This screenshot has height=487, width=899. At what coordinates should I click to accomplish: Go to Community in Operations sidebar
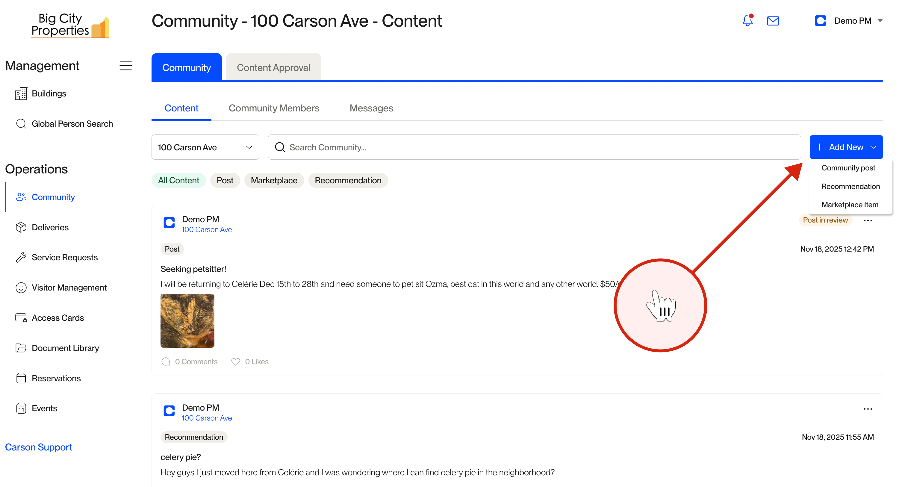coord(53,197)
